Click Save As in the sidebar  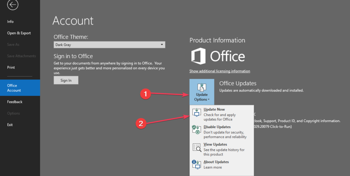coord(13,44)
